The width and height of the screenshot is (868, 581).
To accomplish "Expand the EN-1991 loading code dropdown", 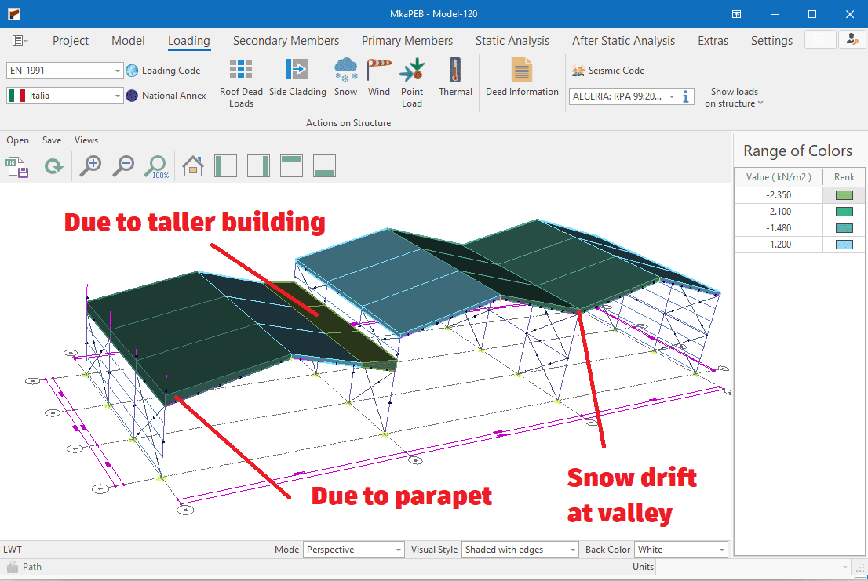I will point(118,71).
